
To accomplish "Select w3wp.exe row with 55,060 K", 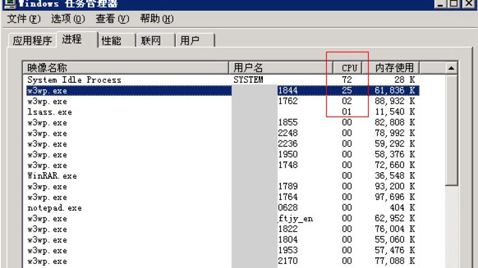I will [x=222, y=240].
